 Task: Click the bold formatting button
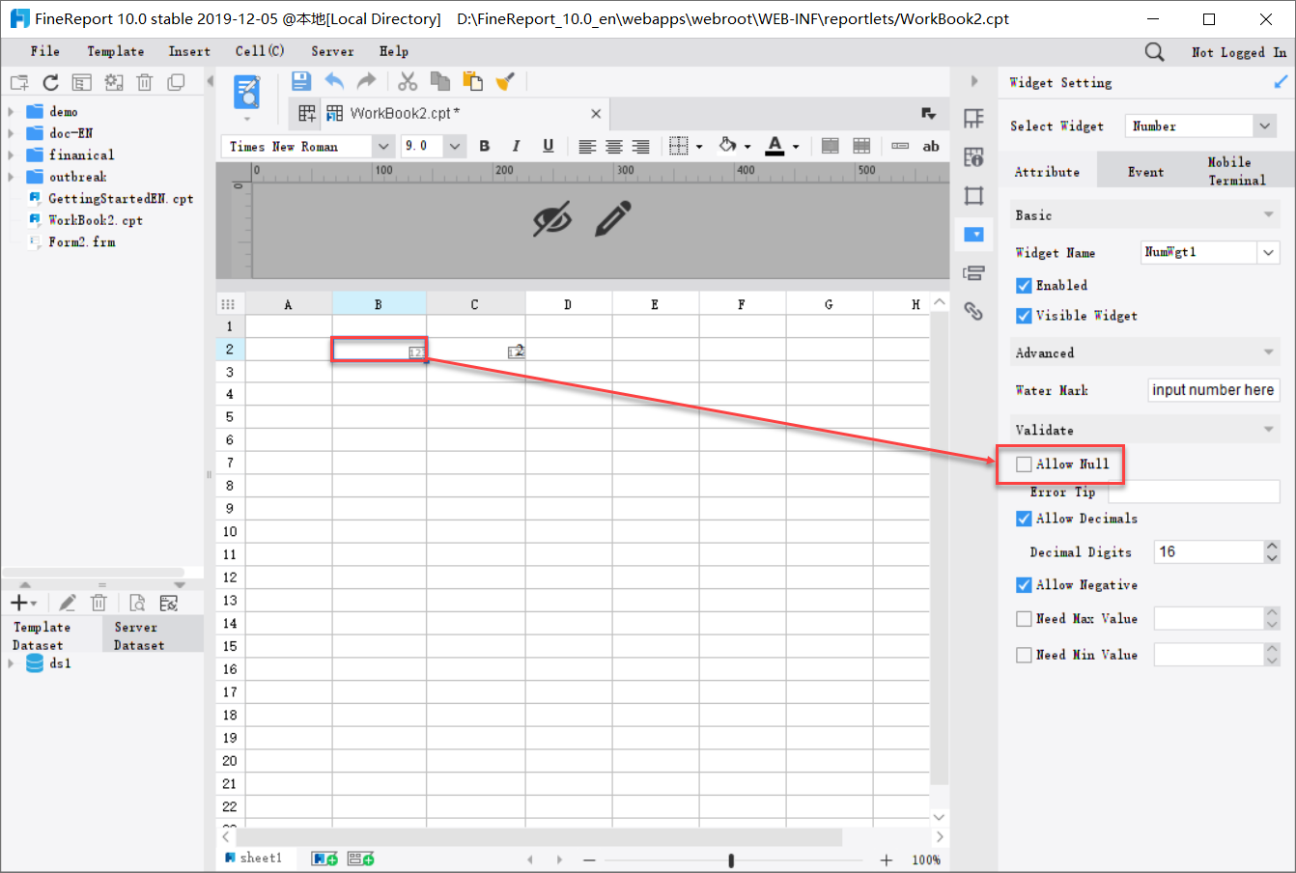point(484,146)
